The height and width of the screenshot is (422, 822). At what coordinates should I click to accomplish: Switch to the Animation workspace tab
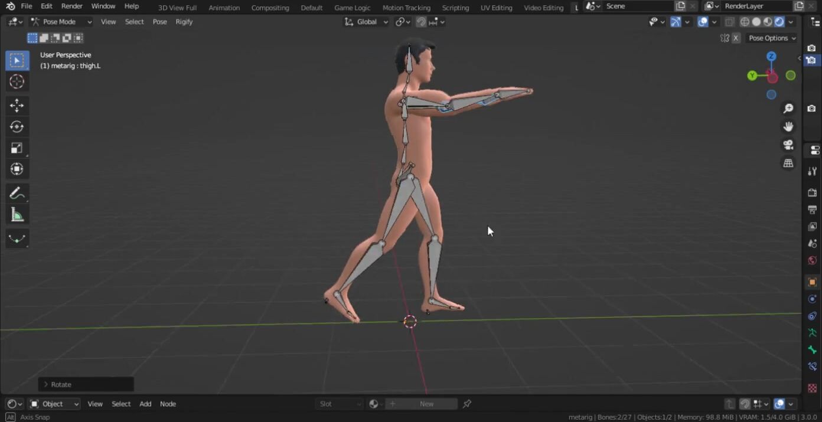224,8
